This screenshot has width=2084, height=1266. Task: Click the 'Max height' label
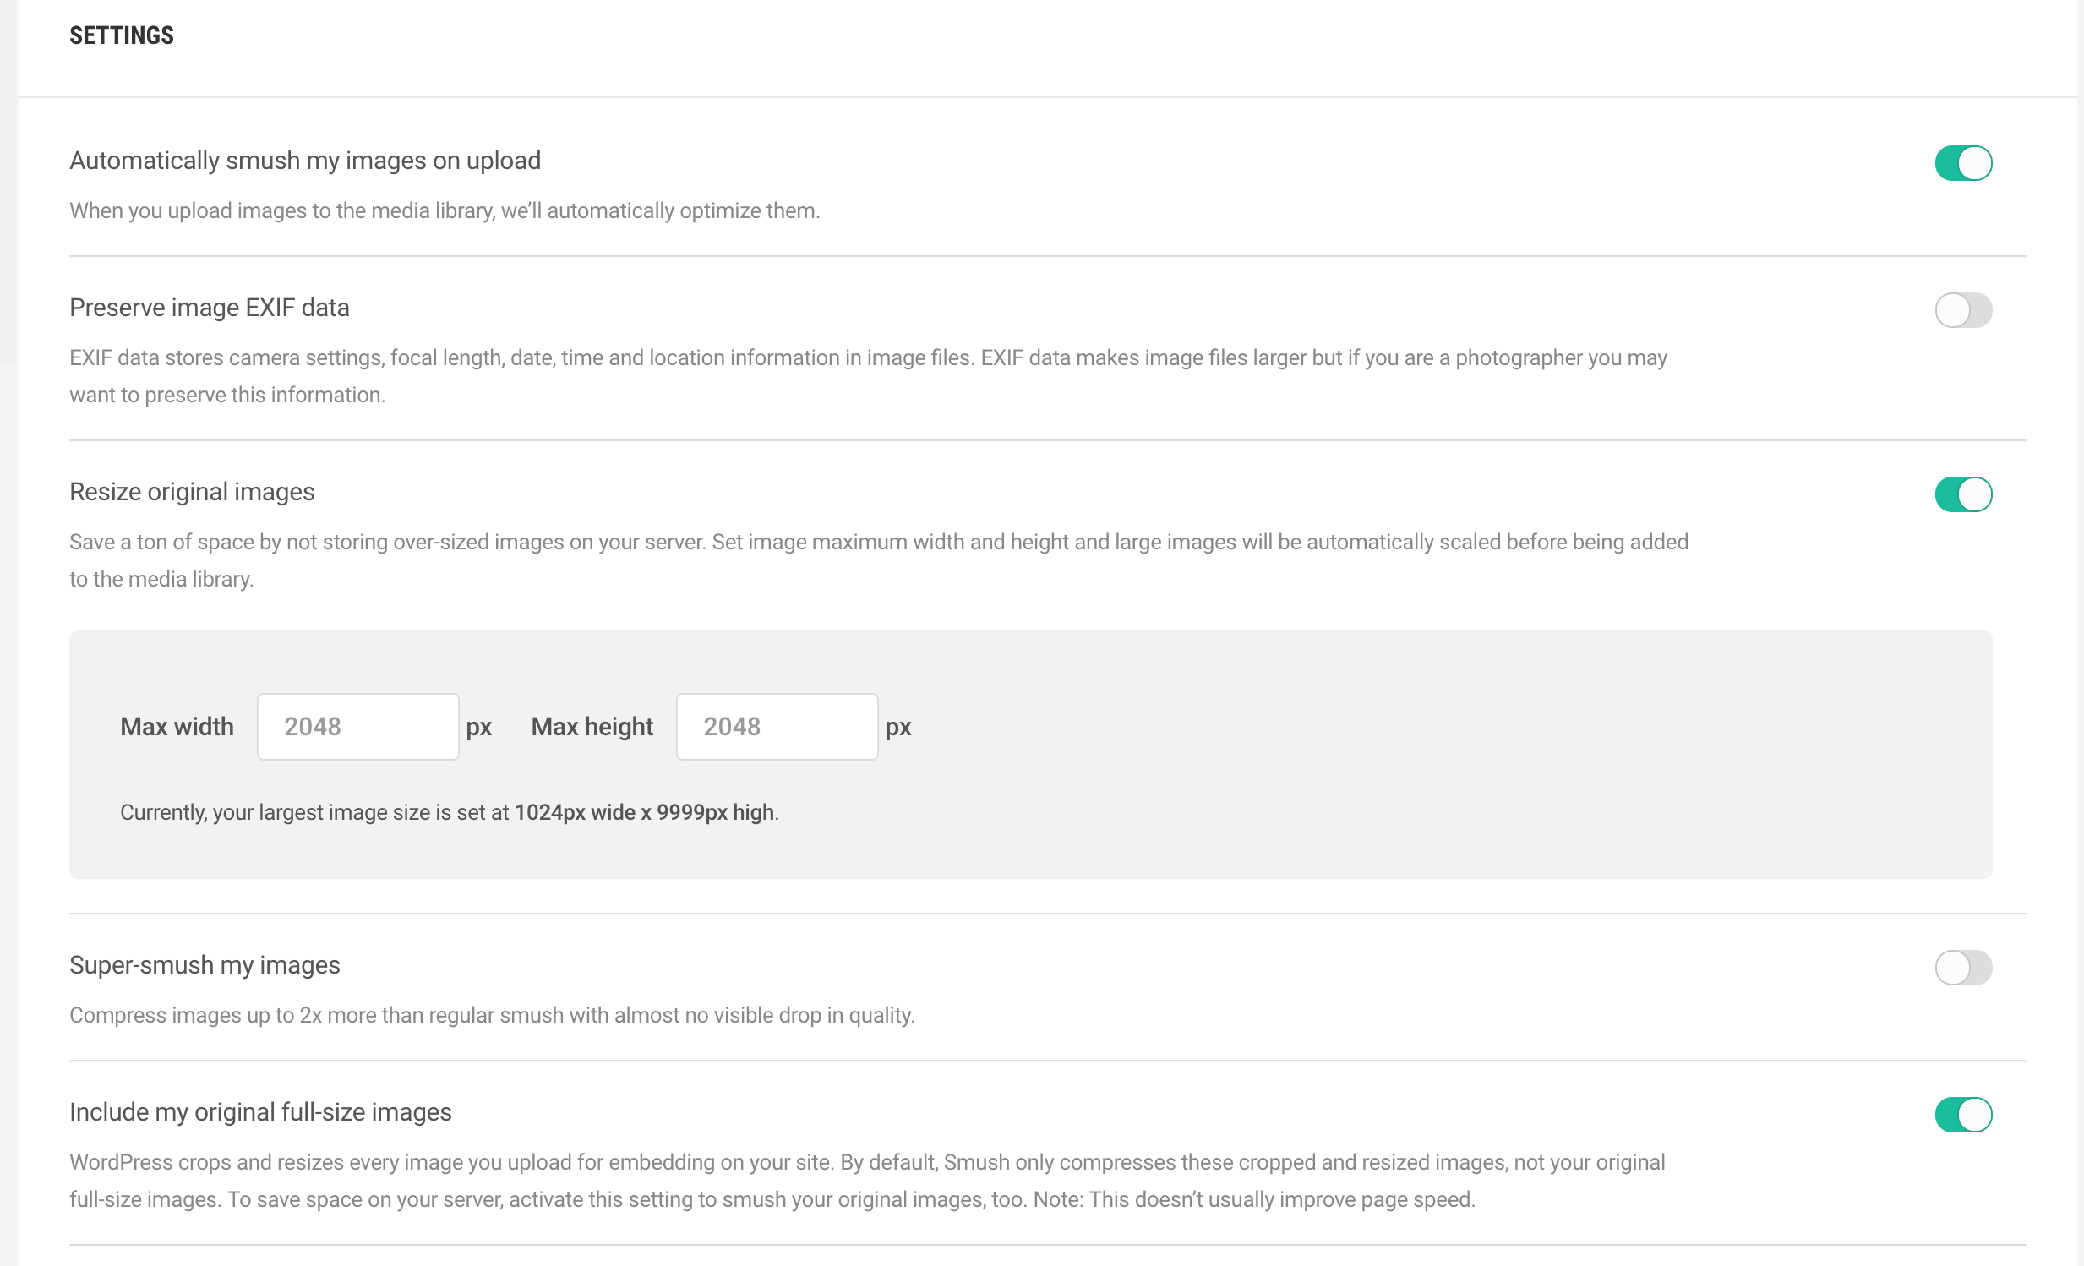592,727
